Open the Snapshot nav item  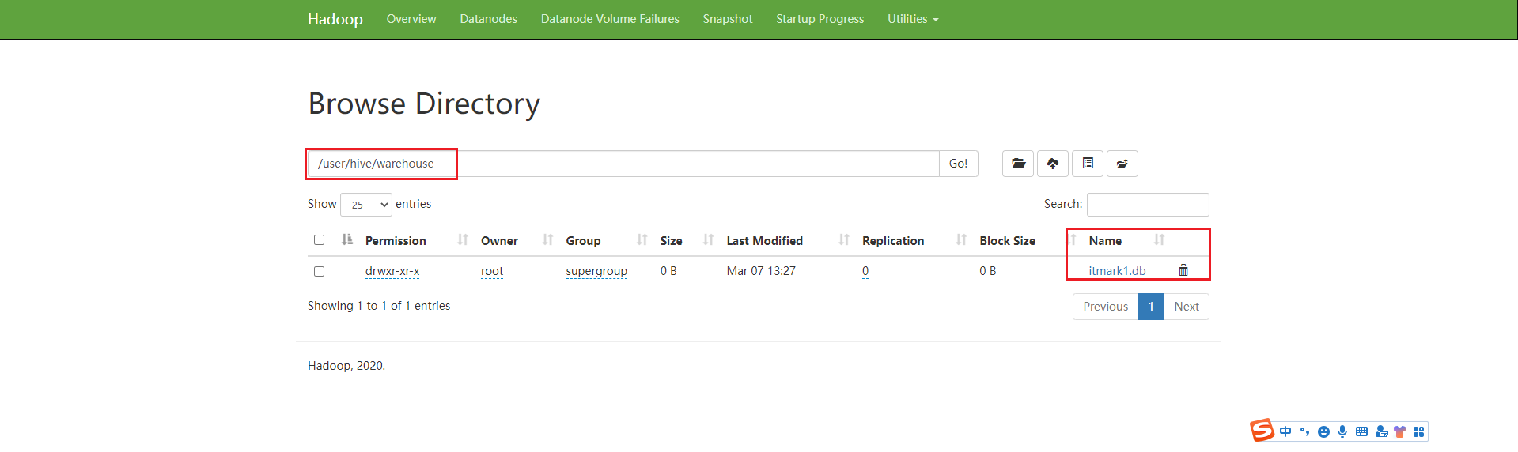pos(728,19)
